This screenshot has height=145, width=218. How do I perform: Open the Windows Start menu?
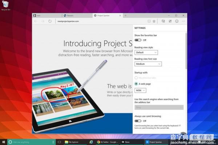coord(4,142)
